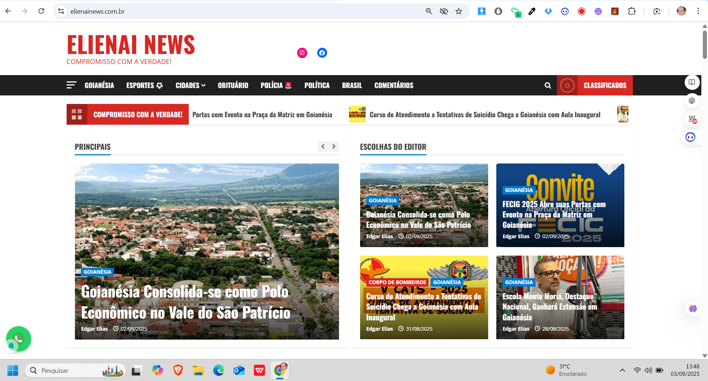Image resolution: width=708 pixels, height=381 pixels.
Task: Click the Classificados button
Action: click(605, 85)
